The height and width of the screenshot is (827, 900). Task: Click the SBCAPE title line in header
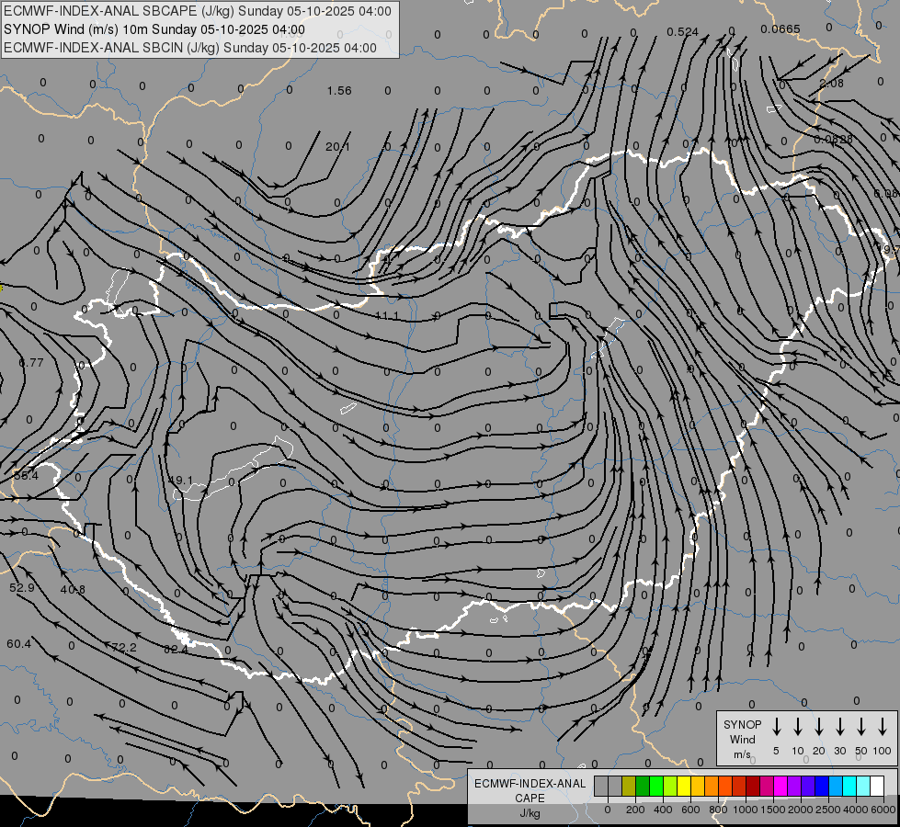[198, 11]
